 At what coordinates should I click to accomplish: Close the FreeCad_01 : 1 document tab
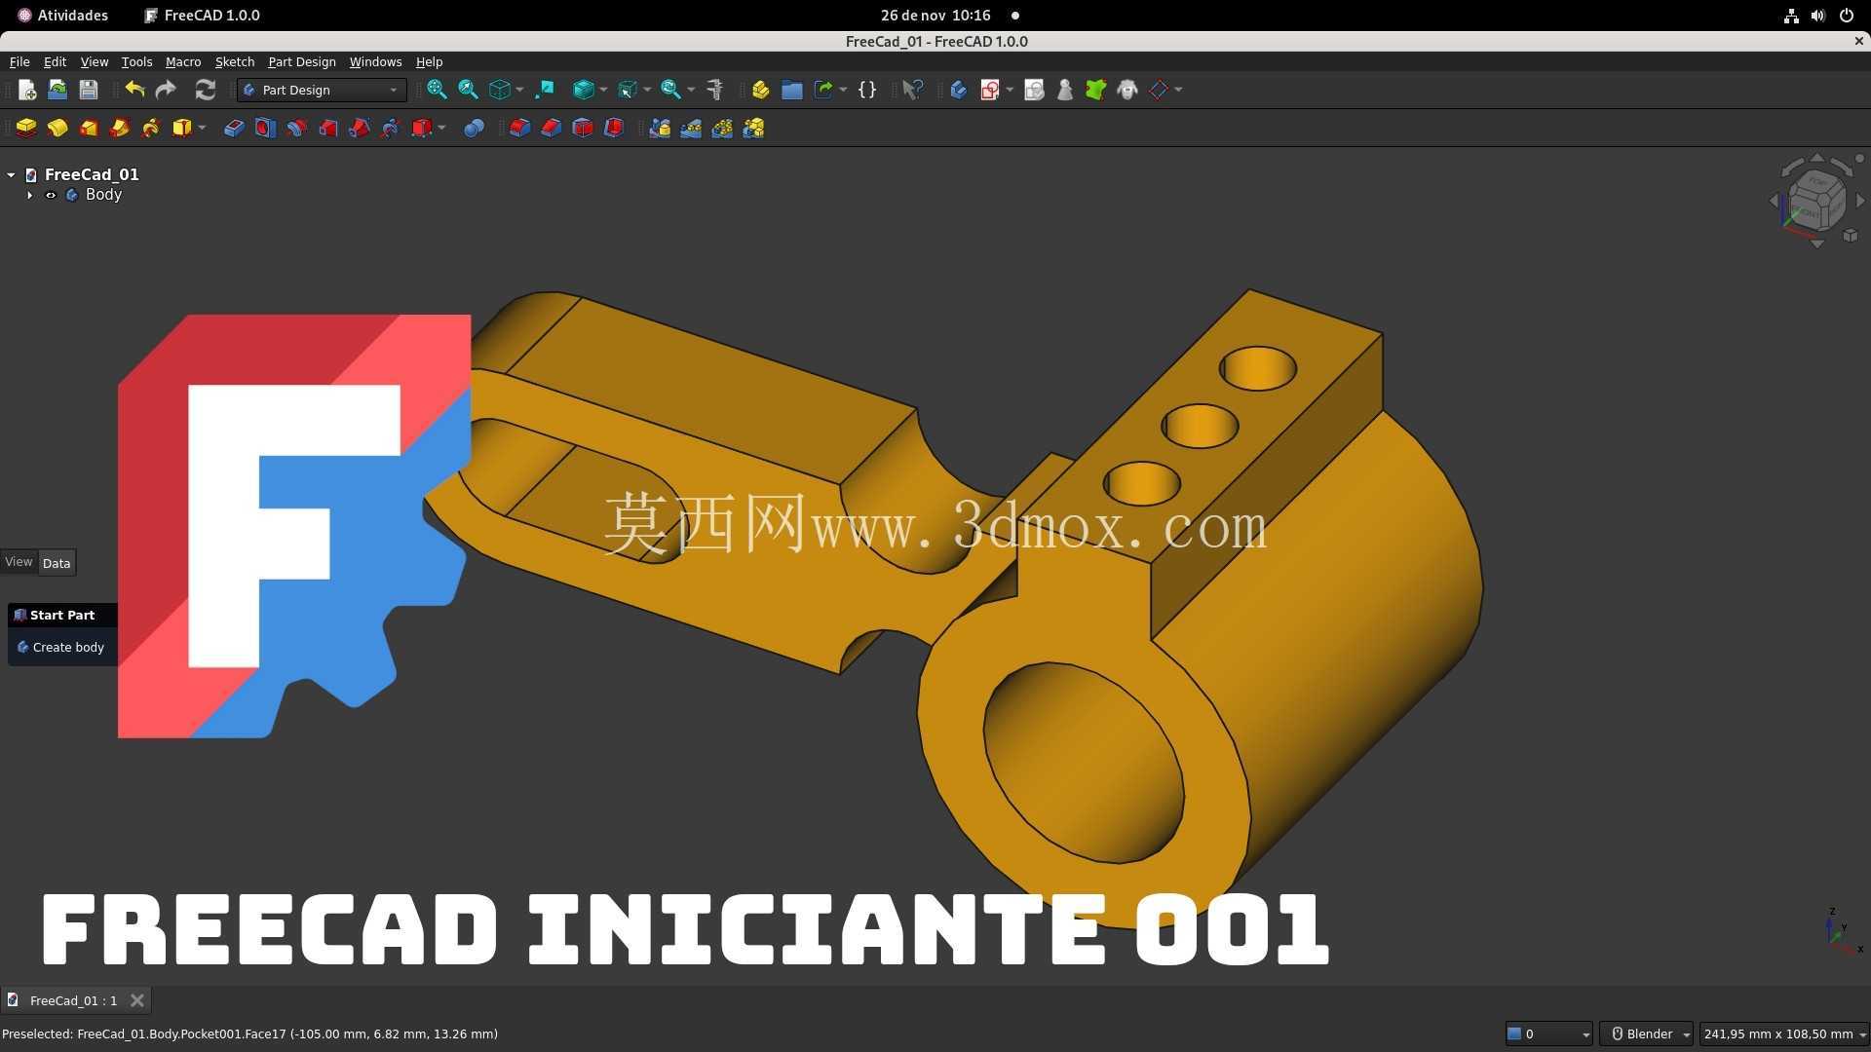point(137,1000)
